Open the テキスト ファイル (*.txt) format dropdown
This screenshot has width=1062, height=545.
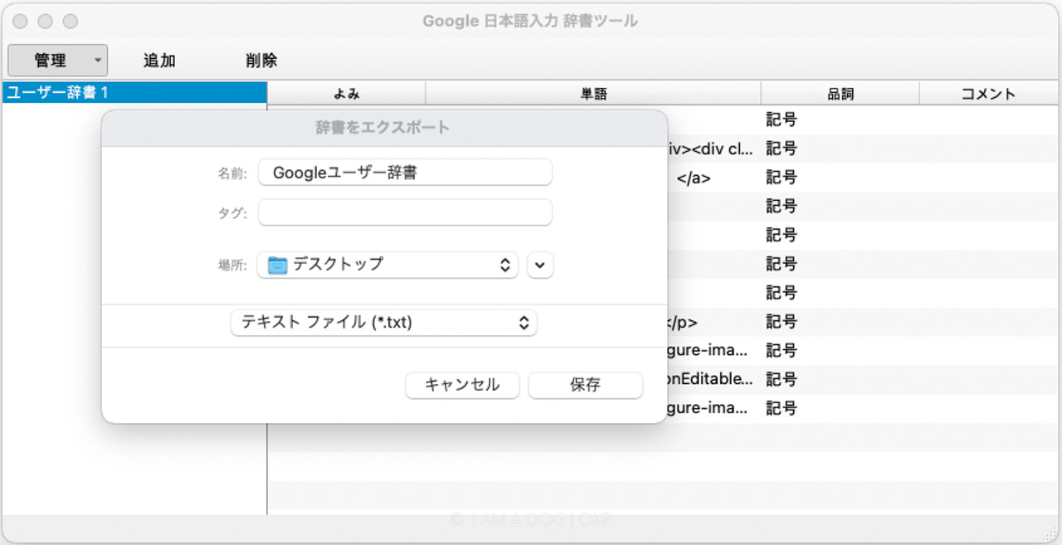point(384,323)
